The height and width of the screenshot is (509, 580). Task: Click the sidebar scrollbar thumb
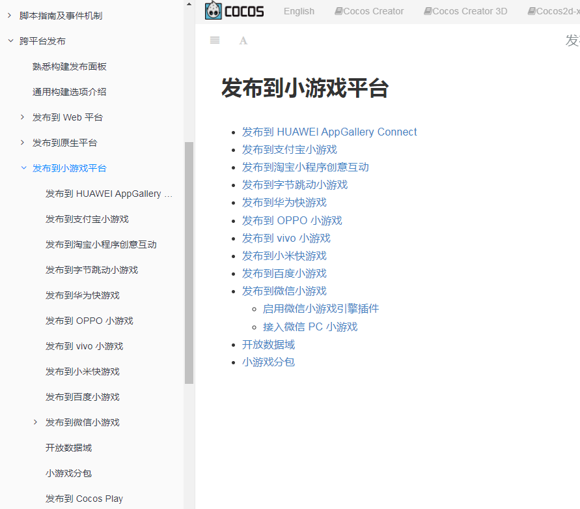click(189, 263)
